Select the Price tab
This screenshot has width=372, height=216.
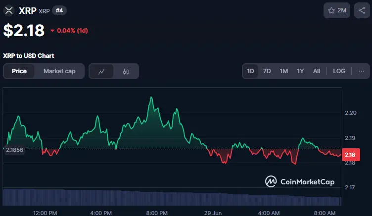pos(19,71)
